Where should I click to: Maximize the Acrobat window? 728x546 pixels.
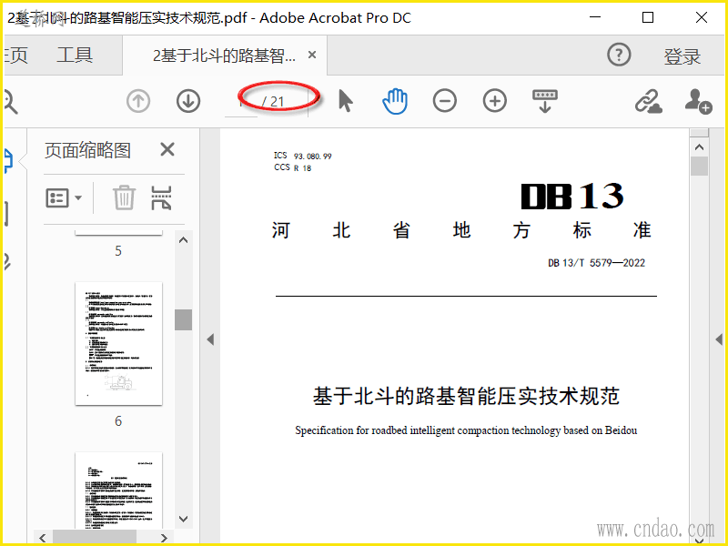[648, 17]
